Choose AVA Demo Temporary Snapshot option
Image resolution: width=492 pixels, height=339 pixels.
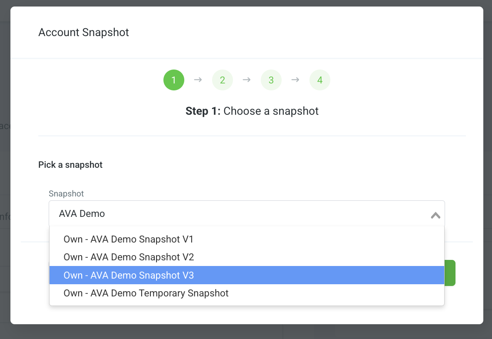click(246, 293)
